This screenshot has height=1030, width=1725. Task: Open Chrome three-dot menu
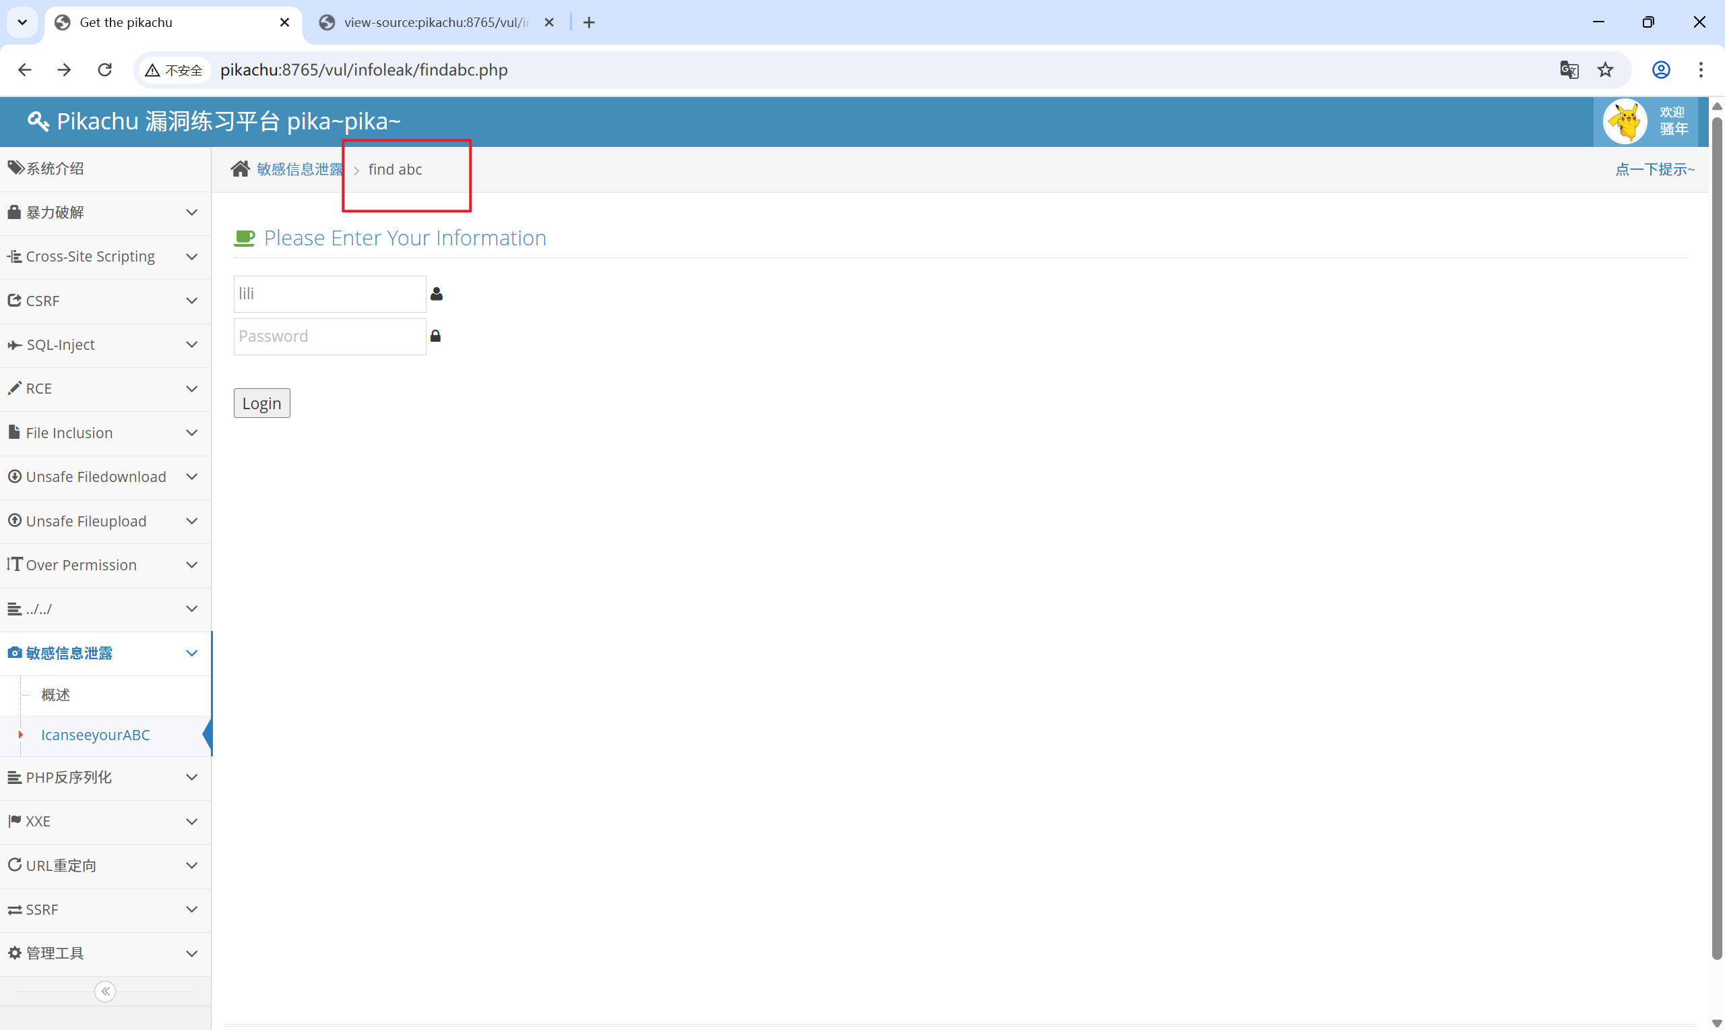tap(1700, 69)
